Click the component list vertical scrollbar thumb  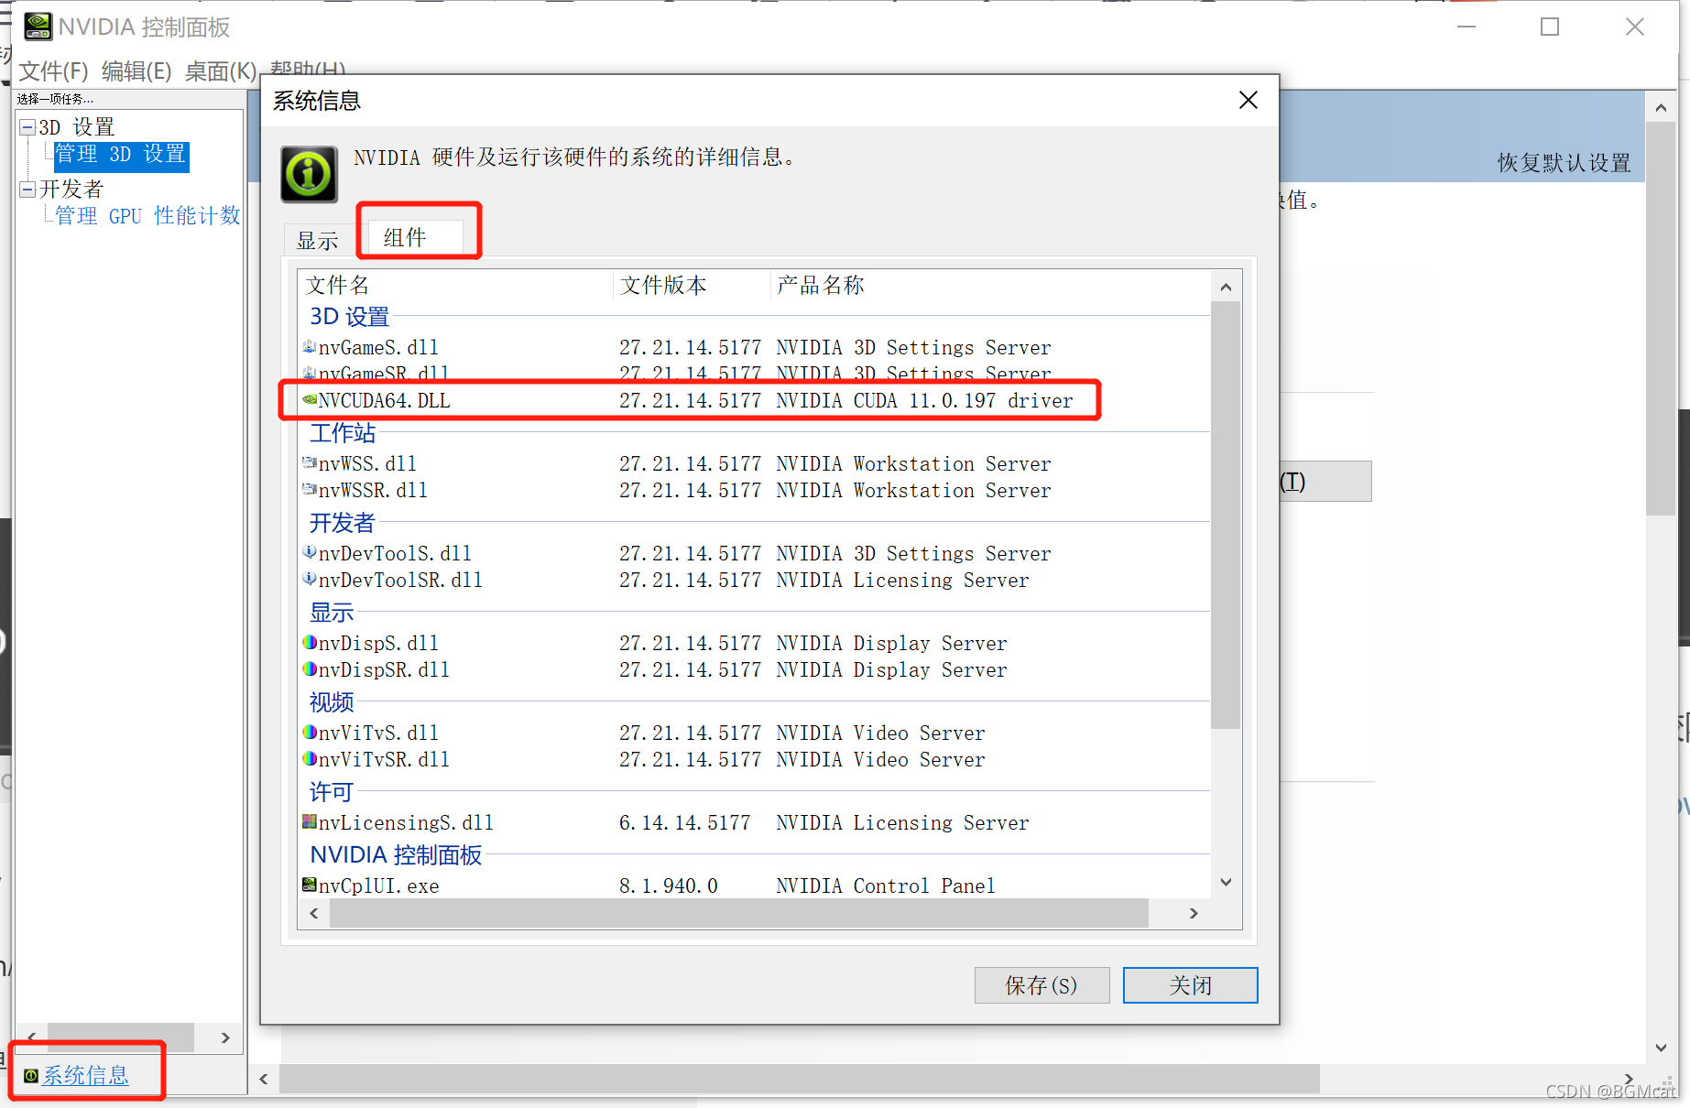(1226, 516)
